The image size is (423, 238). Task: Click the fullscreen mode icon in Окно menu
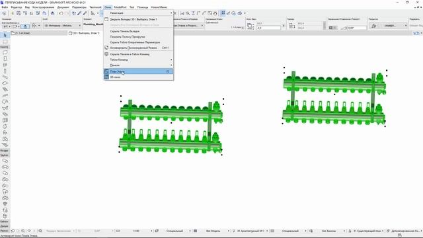click(106, 48)
